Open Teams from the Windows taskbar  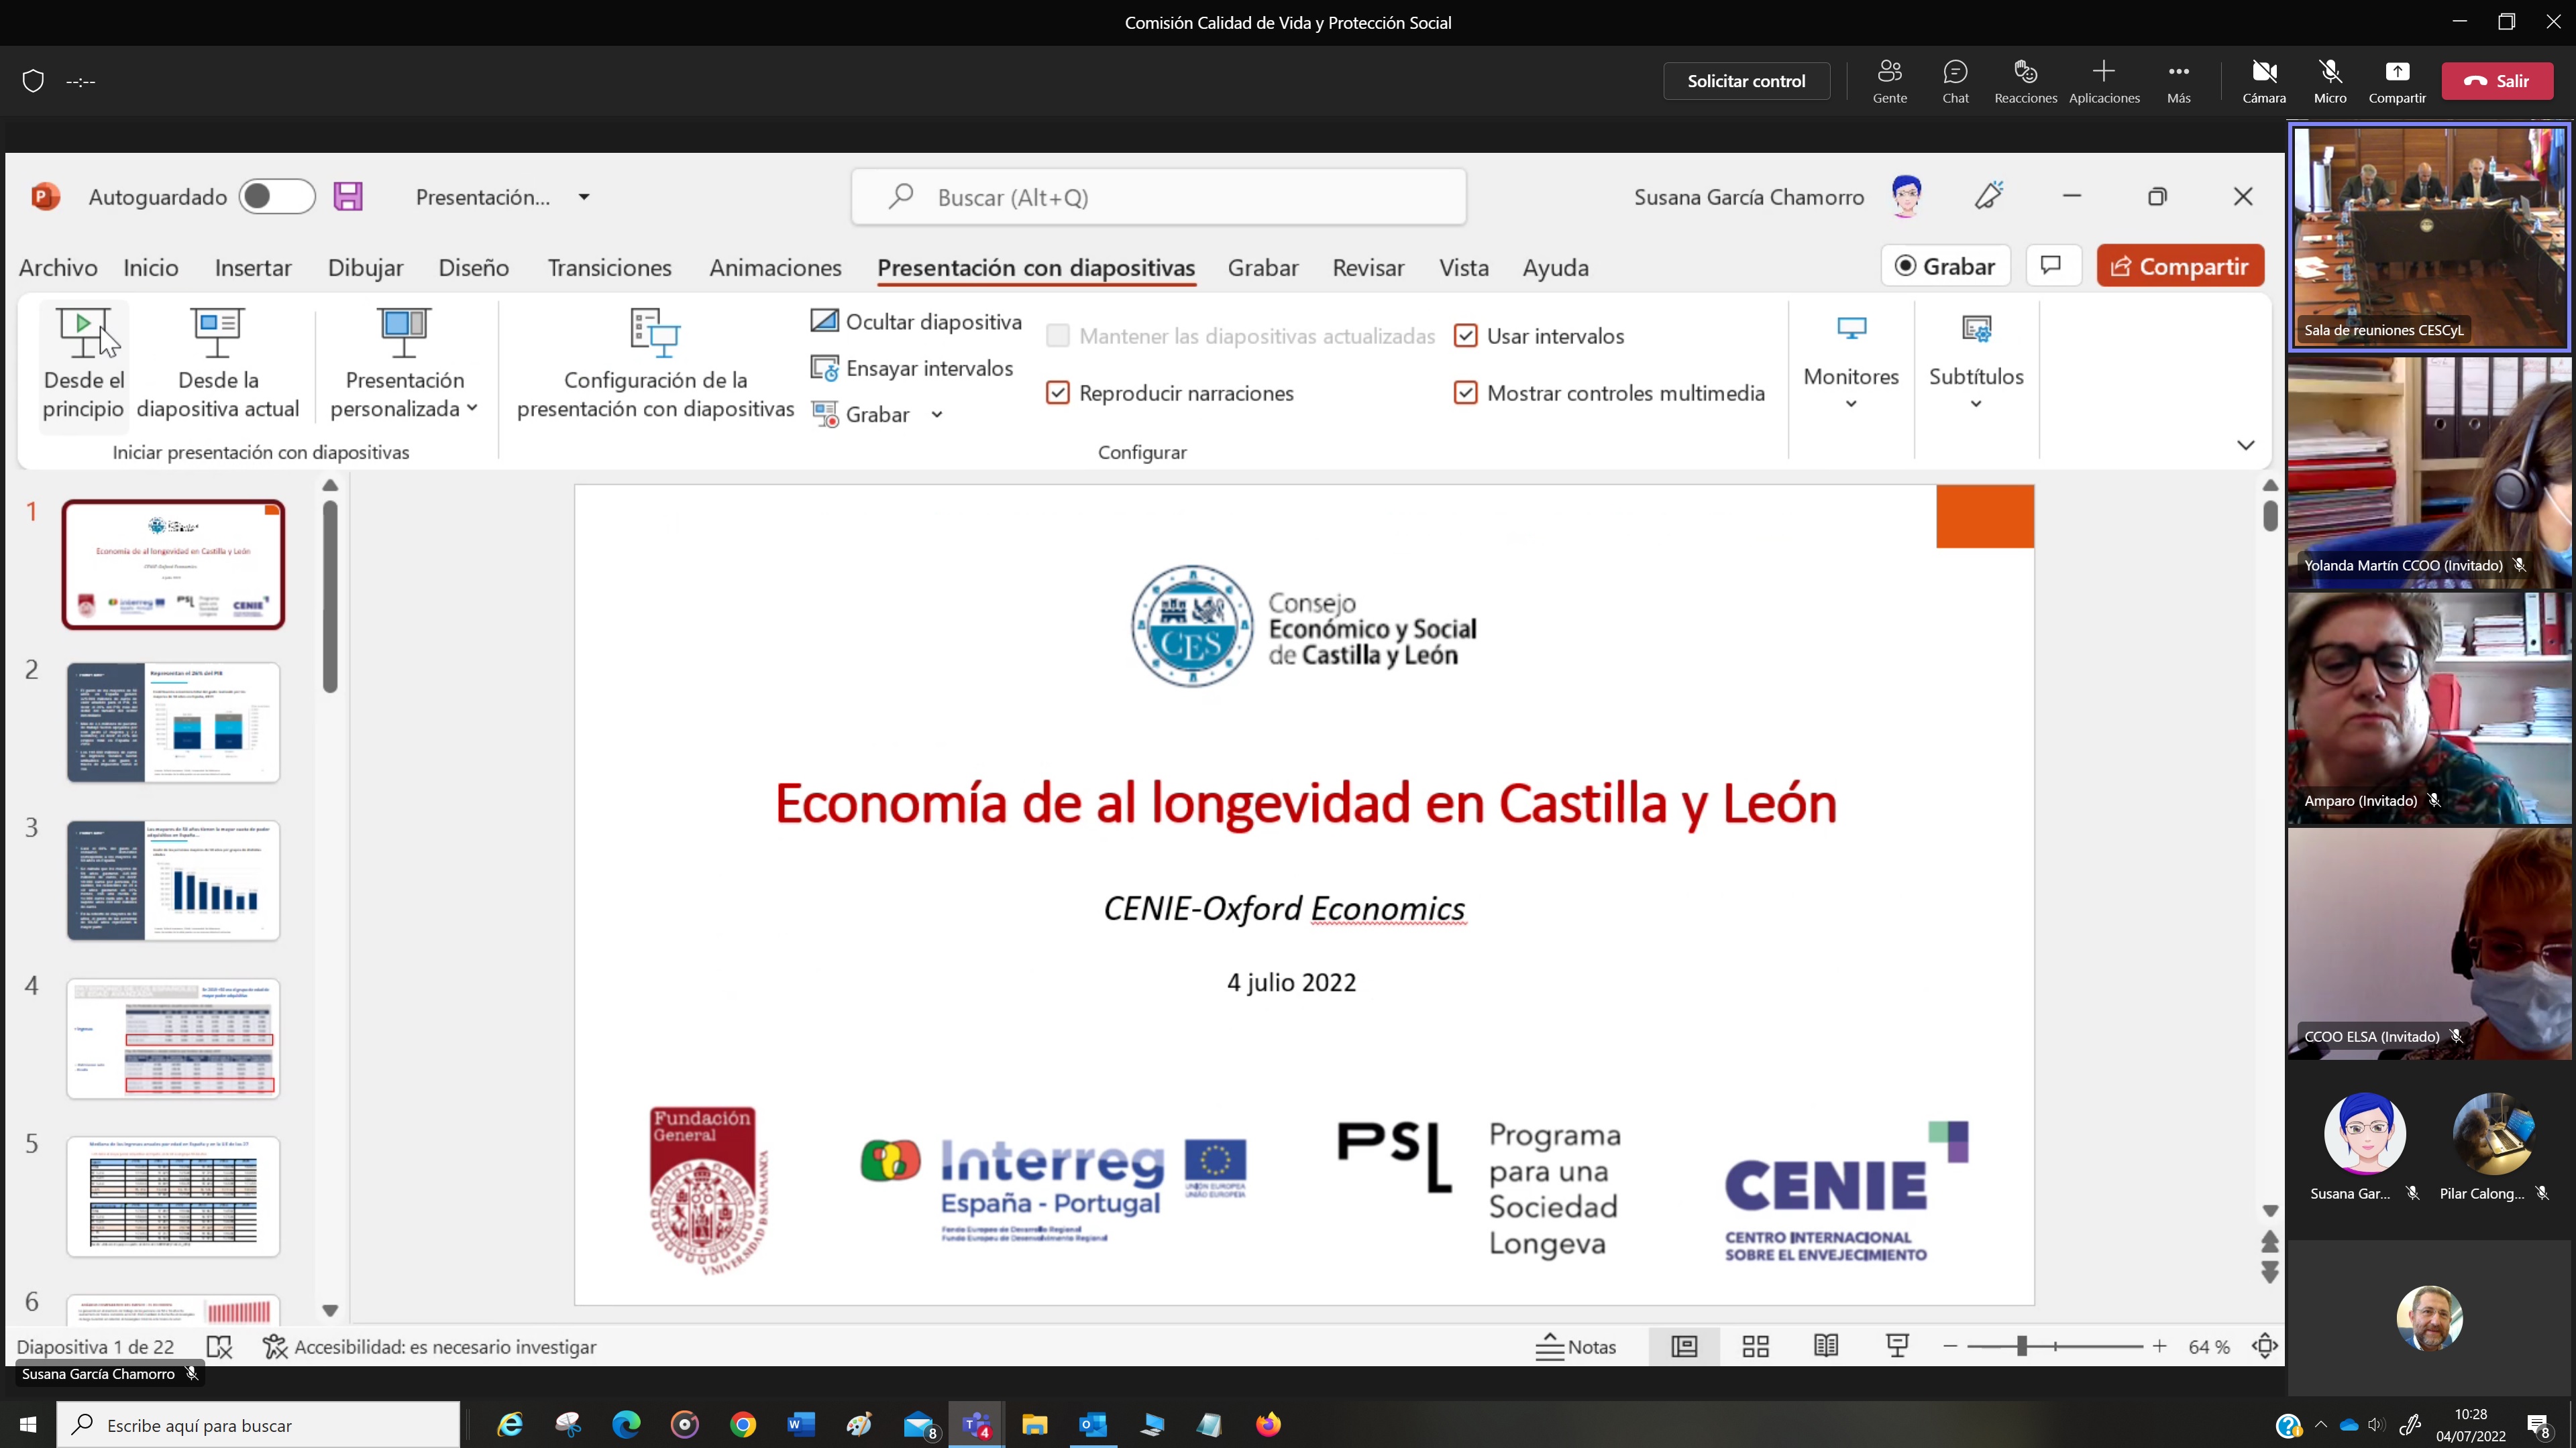(x=976, y=1424)
